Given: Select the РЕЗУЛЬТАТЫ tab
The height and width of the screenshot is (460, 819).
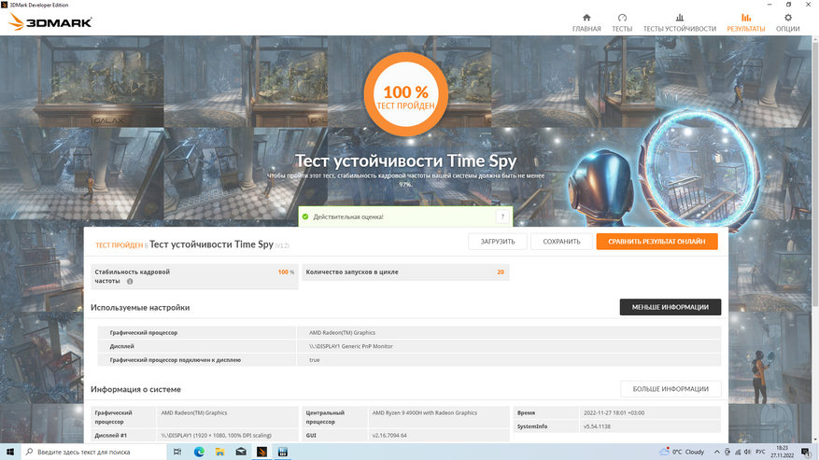Looking at the screenshot, I should point(745,22).
